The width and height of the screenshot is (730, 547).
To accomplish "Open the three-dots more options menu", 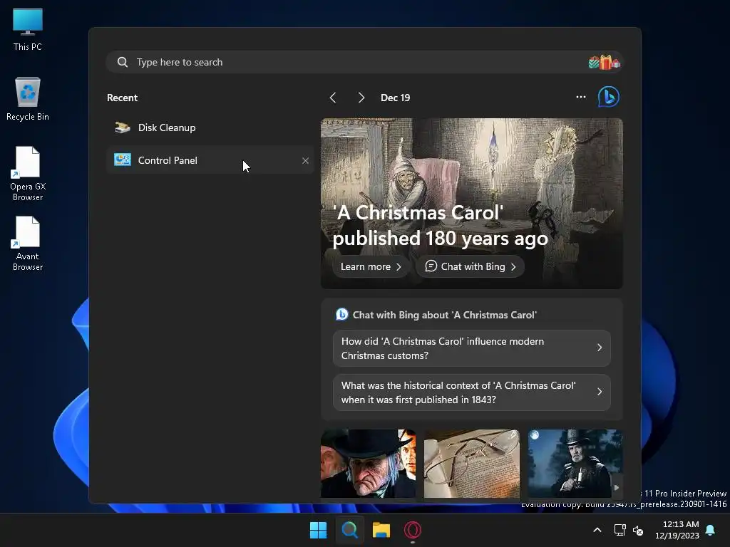I will pos(580,97).
